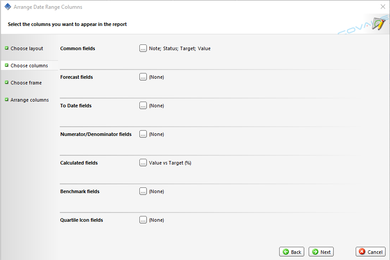Click the 'Common fields' label
The height and width of the screenshot is (260, 390).
[77, 48]
